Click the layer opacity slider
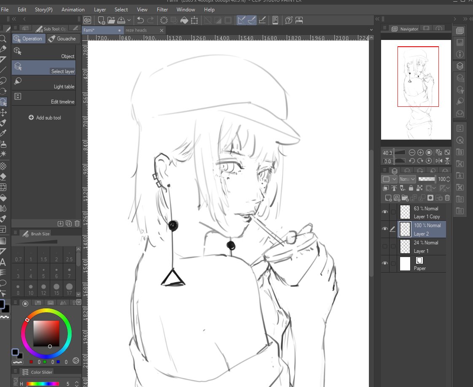The image size is (473, 387). tap(427, 179)
